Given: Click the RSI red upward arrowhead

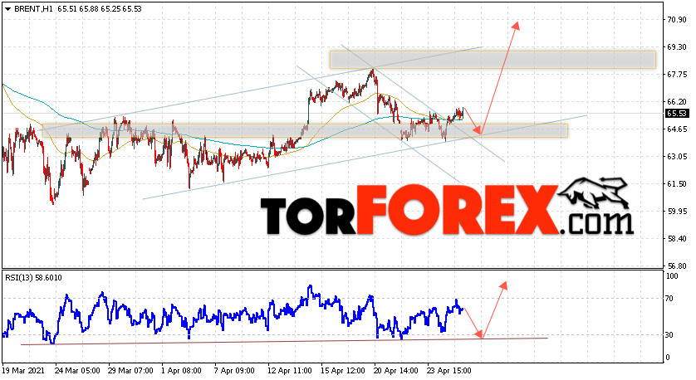Looking at the screenshot, I should 503,285.
